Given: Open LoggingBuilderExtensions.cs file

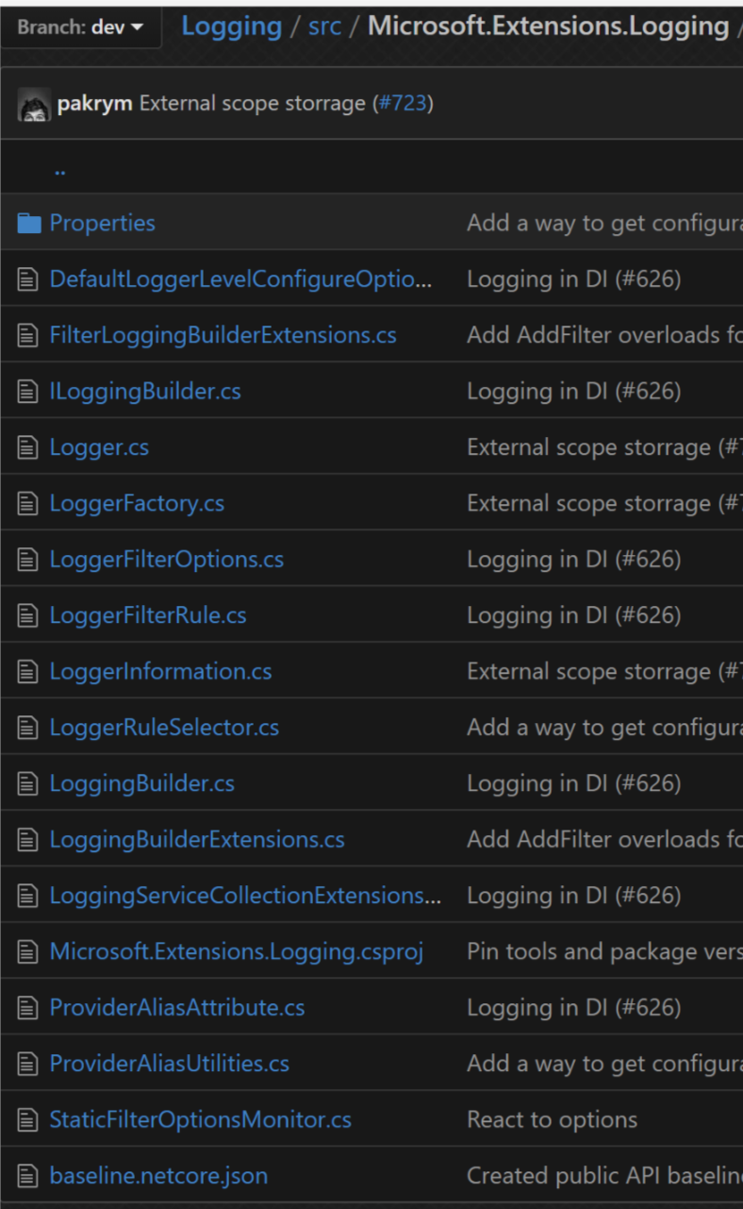Looking at the screenshot, I should click(x=197, y=840).
